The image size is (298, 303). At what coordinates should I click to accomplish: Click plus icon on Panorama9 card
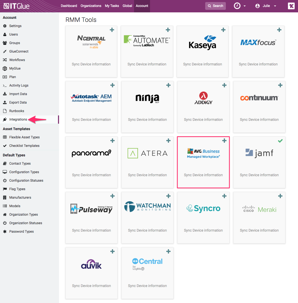[112, 141]
